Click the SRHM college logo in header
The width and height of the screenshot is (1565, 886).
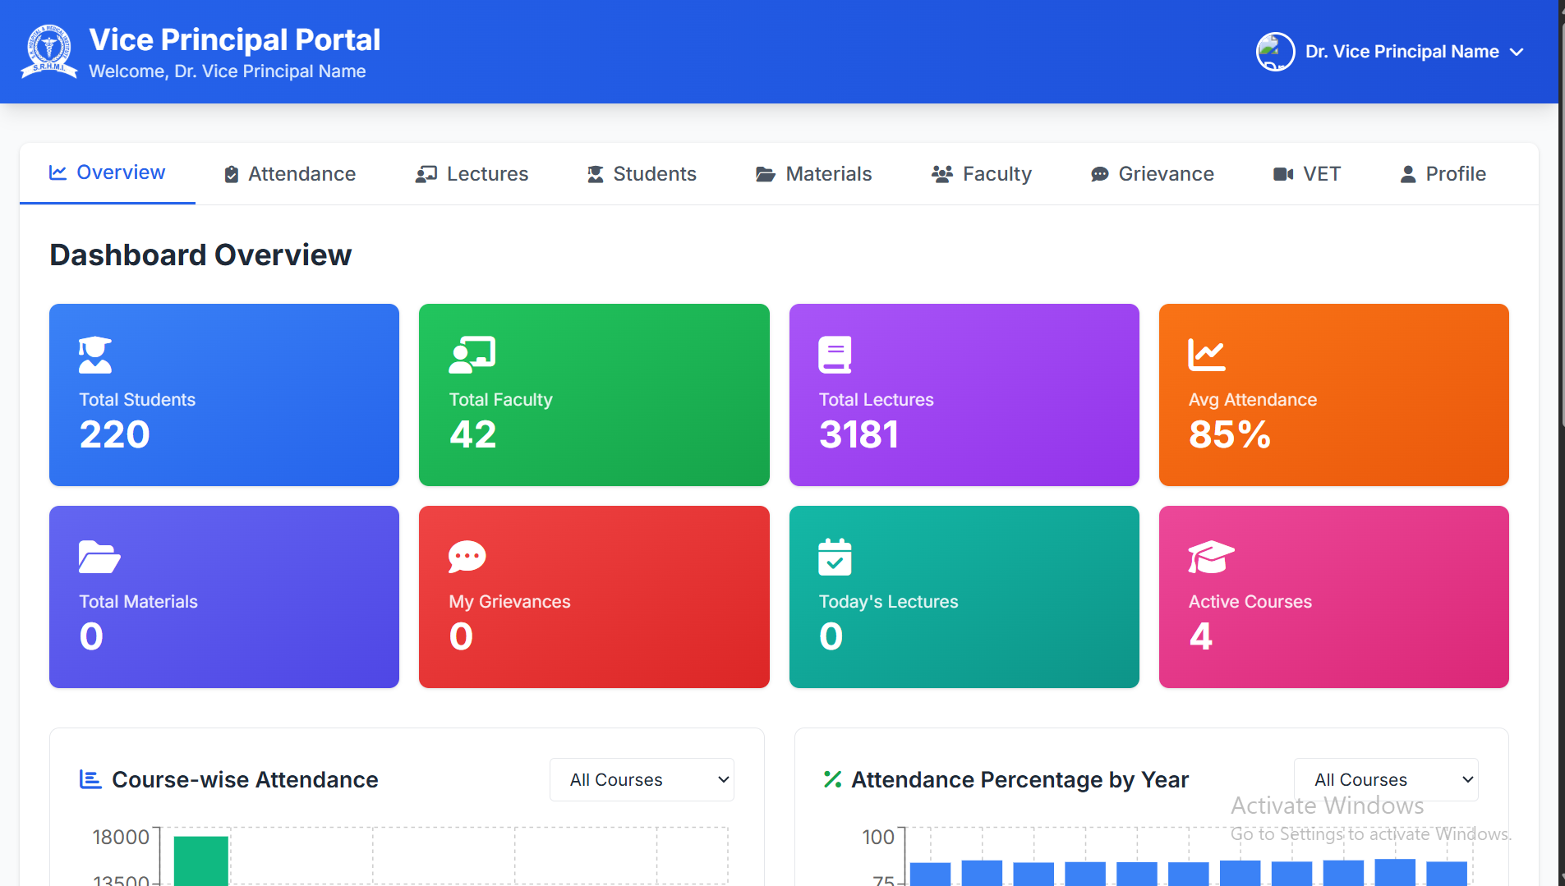49,52
